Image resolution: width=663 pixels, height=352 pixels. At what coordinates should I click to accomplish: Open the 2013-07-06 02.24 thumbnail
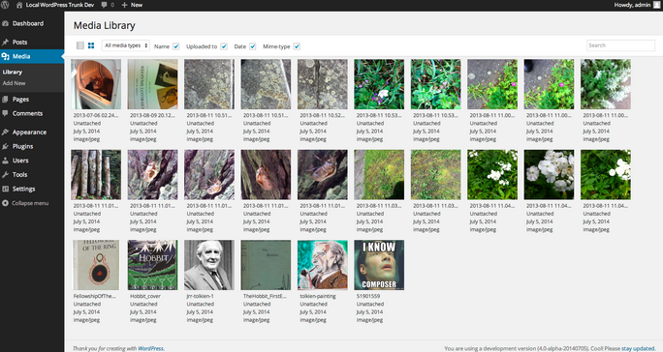tap(96, 84)
